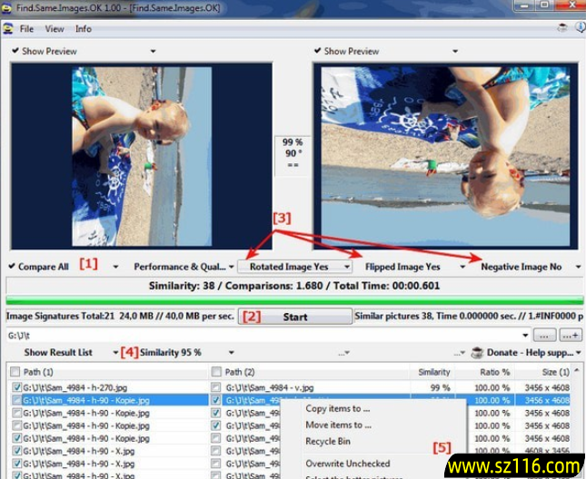
Task: Click the app icon in the menu bar
Action: (x=7, y=29)
